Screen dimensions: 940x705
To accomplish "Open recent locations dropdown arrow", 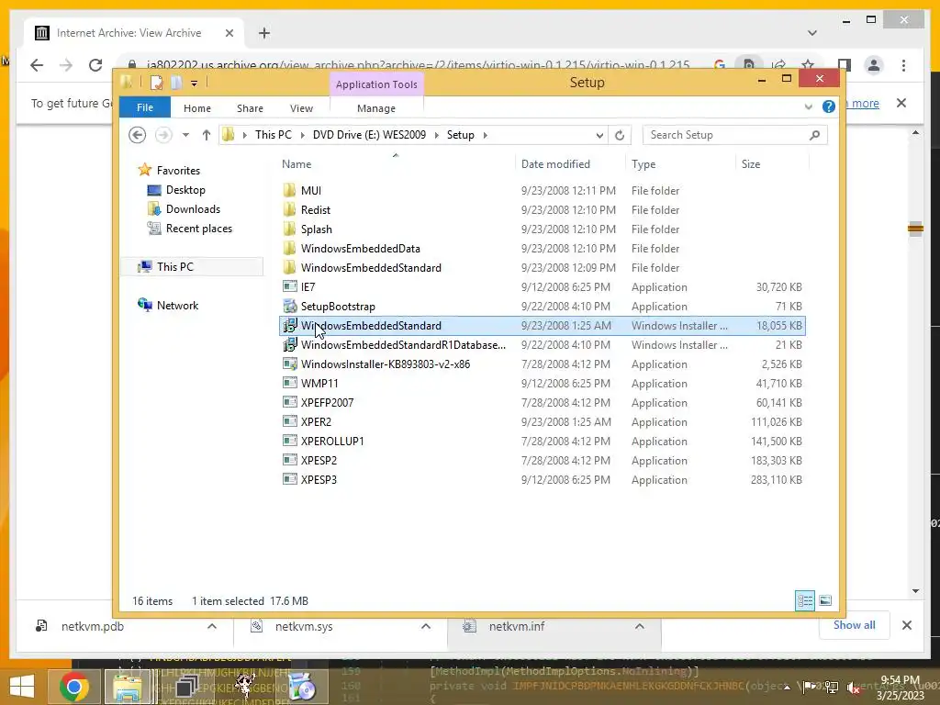I will coord(185,135).
